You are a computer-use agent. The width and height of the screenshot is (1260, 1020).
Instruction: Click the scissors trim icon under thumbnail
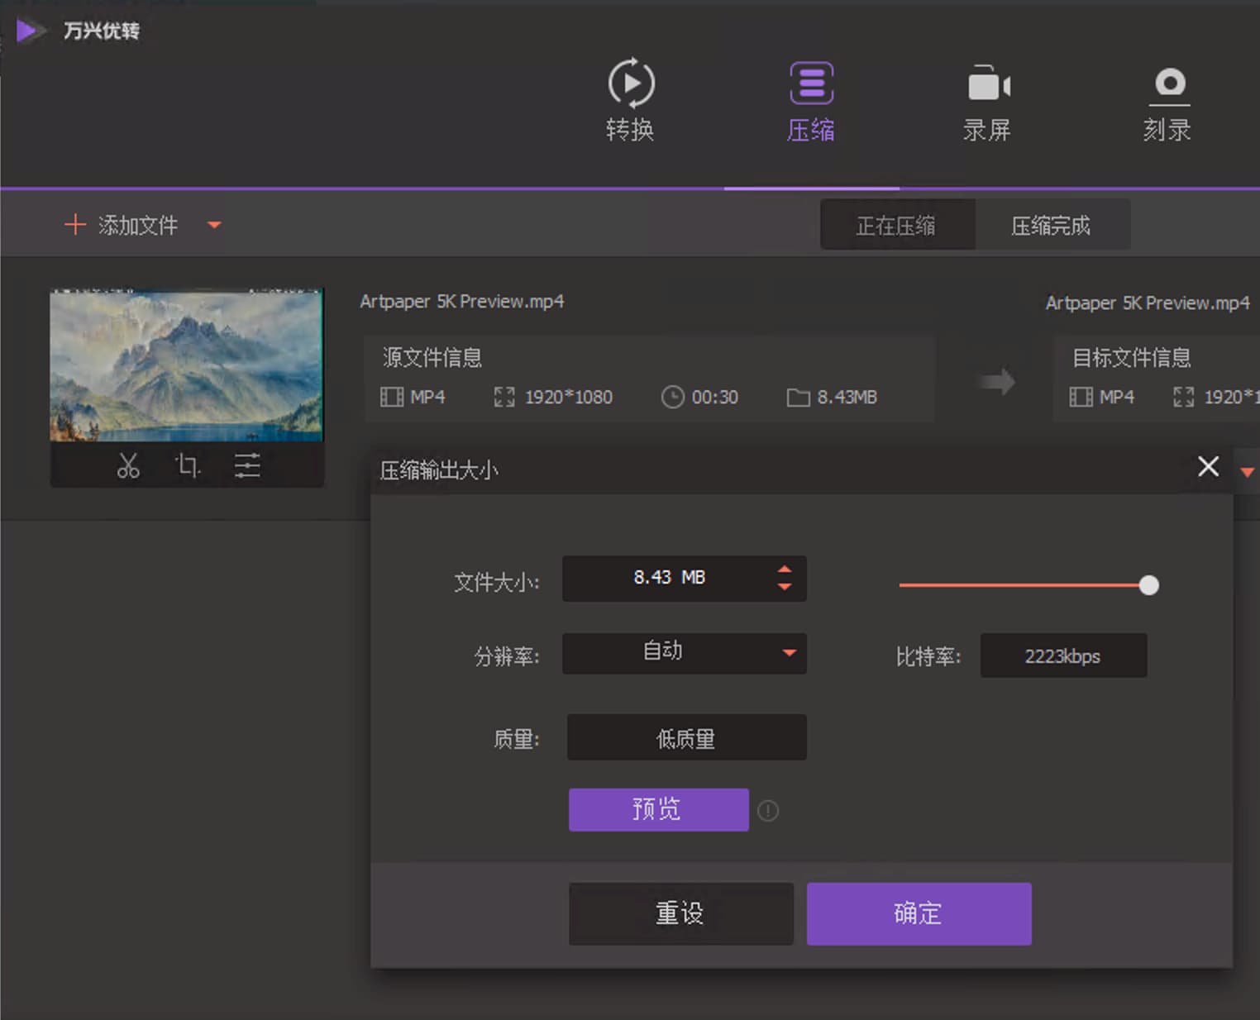point(128,465)
